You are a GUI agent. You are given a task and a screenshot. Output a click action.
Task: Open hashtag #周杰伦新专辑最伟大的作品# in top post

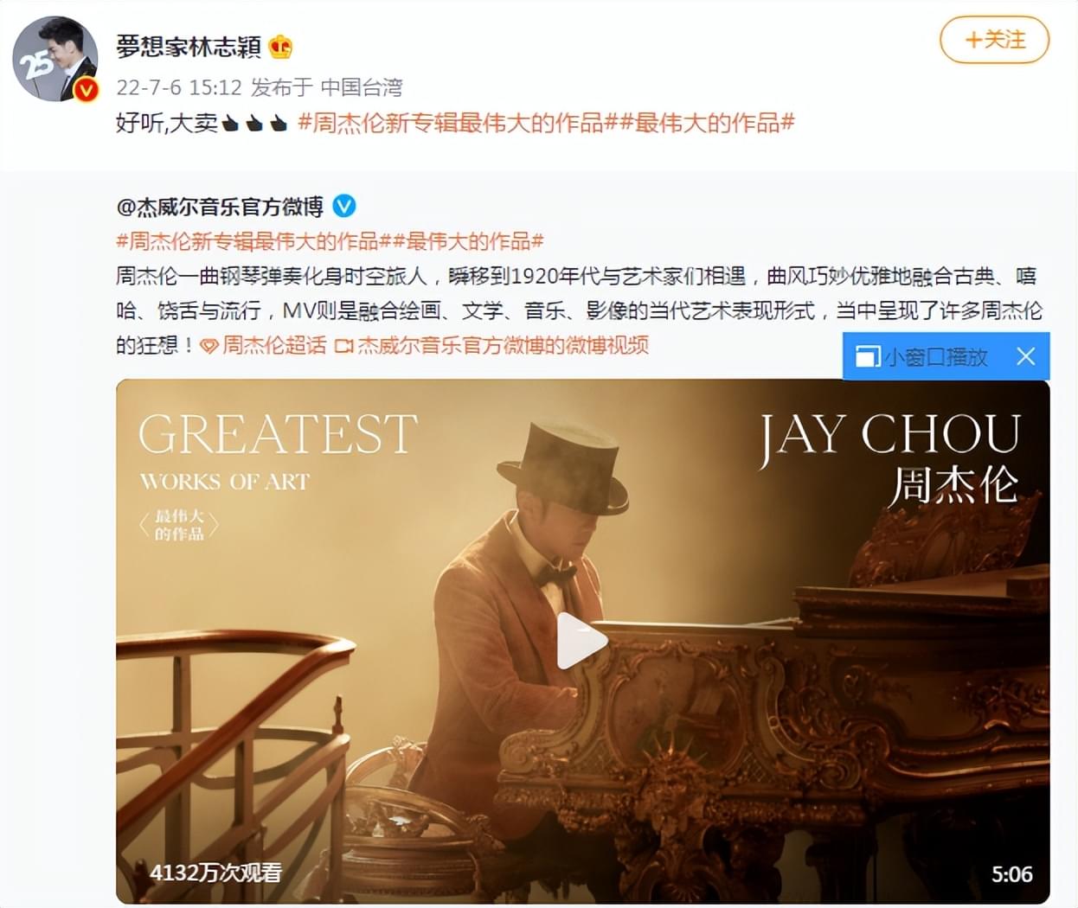point(450,123)
